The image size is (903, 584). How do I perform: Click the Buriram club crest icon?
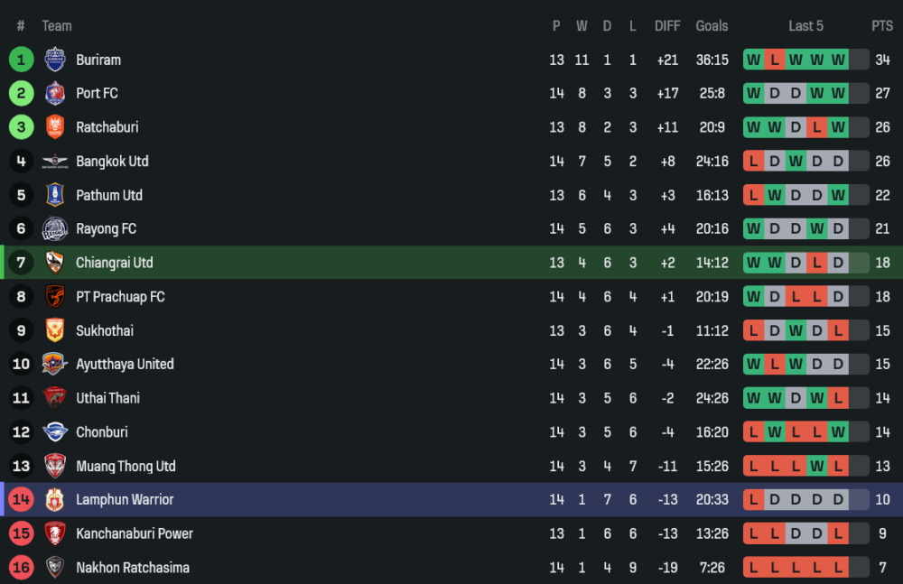point(55,60)
